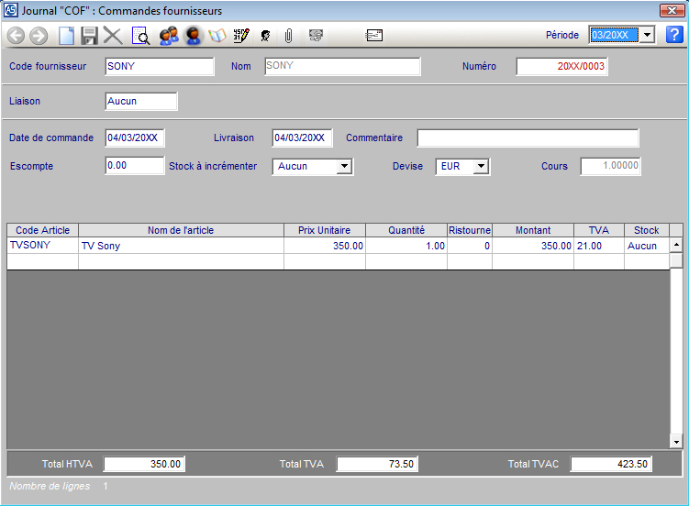The image size is (689, 506).
Task: Save the order using floppy disk icon
Action: 90,36
